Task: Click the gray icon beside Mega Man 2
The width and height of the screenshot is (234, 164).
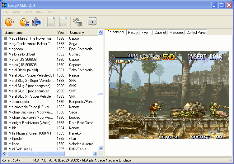Action: pyautogui.click(x=6, y=38)
